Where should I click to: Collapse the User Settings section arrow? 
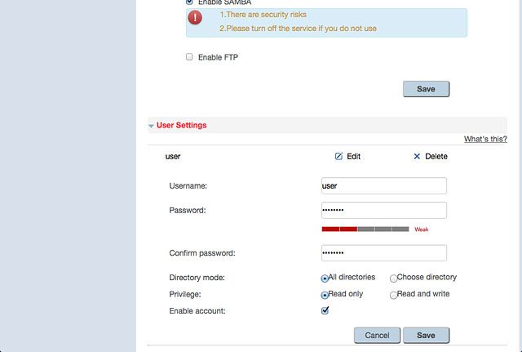point(151,126)
